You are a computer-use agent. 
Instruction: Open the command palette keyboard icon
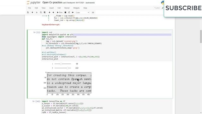tap(93, 12)
